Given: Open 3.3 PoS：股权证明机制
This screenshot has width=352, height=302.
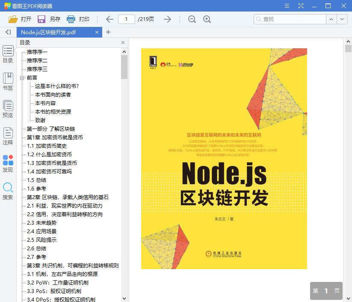Looking at the screenshot, I should click(54, 291).
